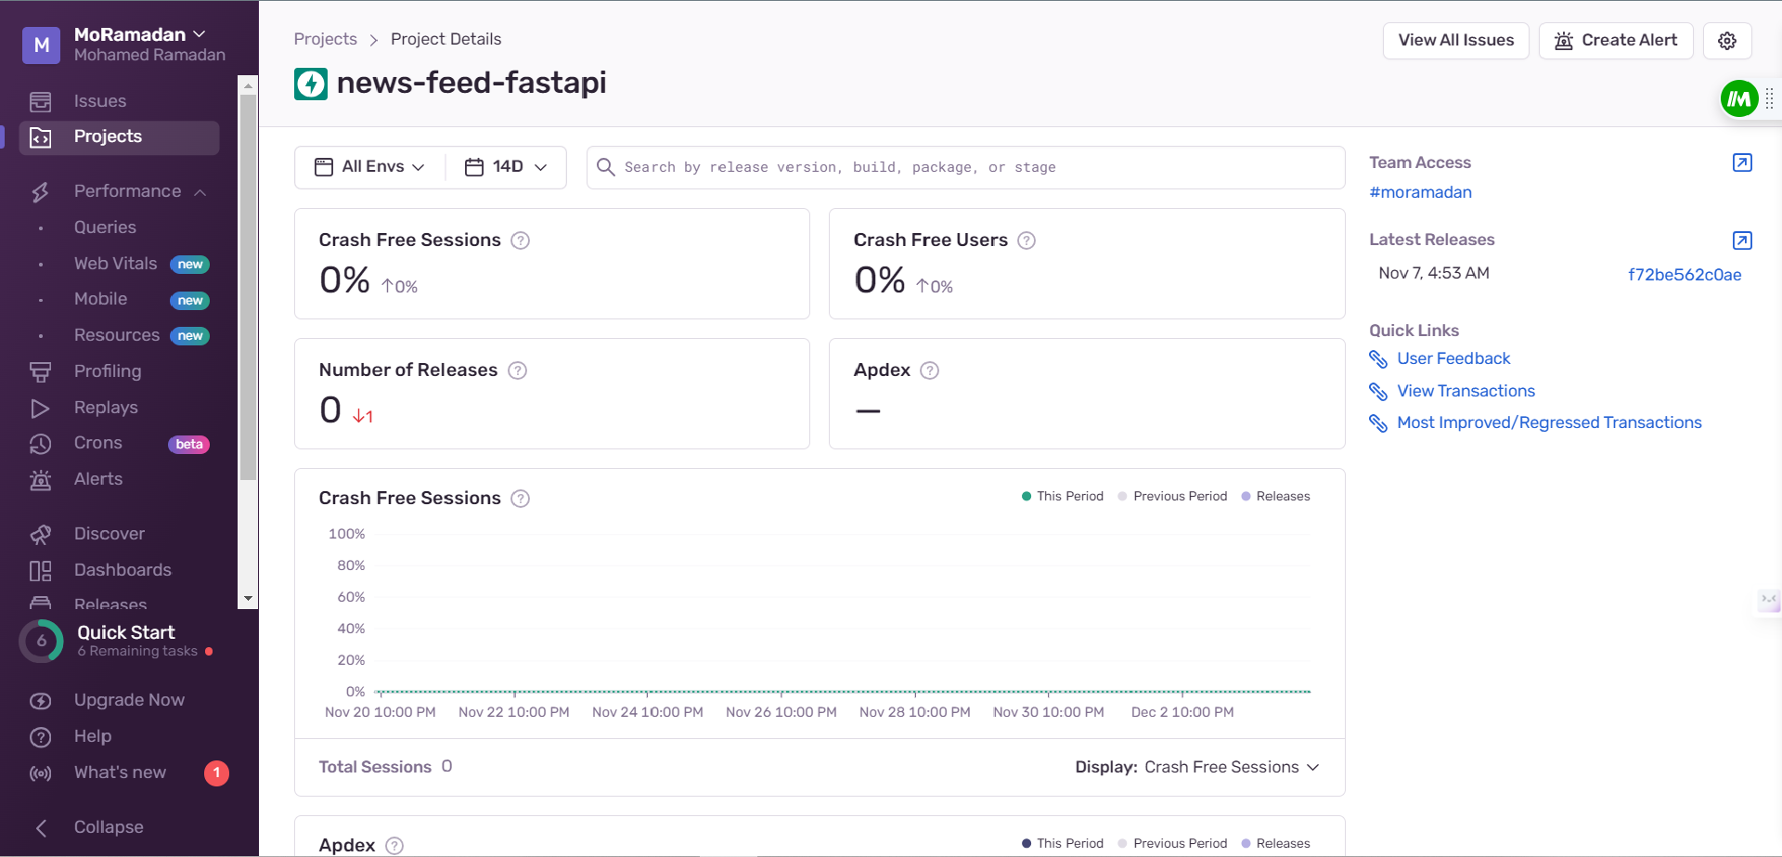
Task: Click the Total Sessions label
Action: tap(375, 768)
